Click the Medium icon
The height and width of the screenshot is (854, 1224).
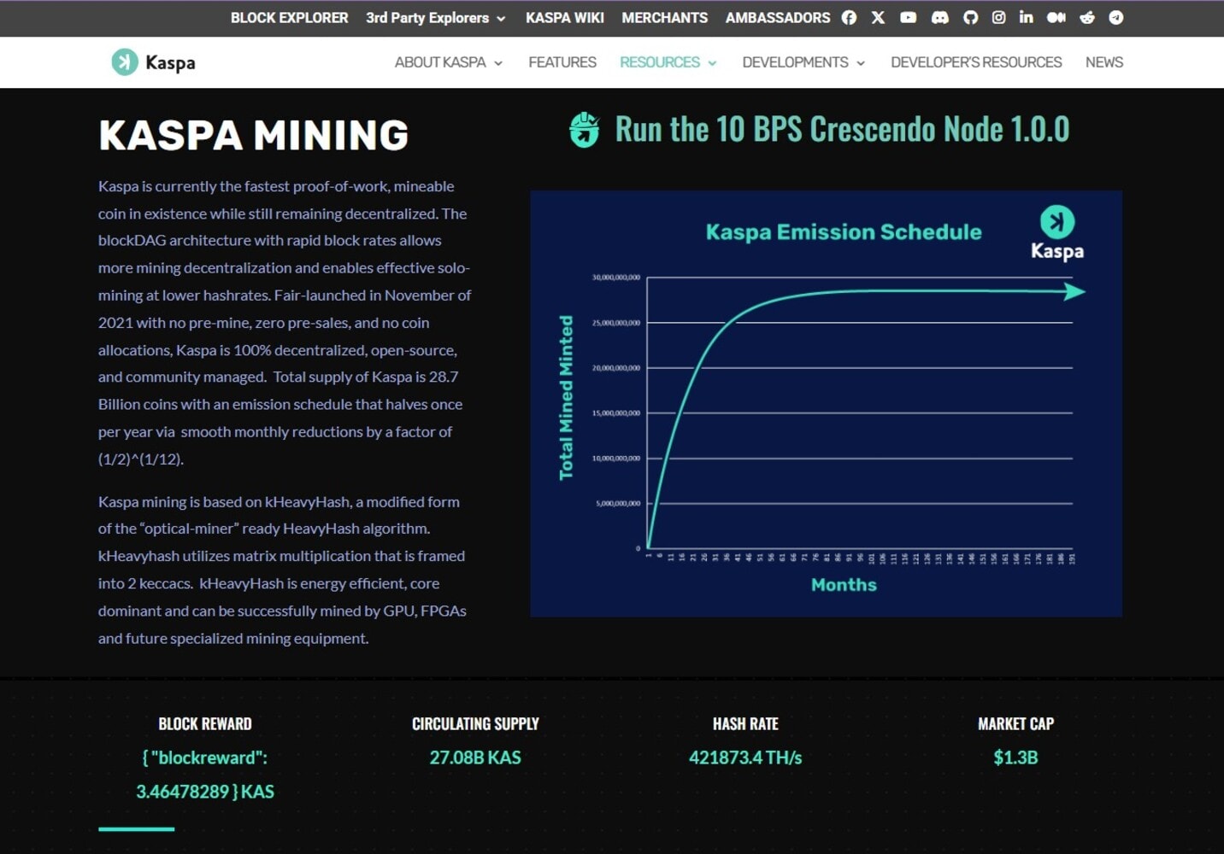[x=1056, y=18]
